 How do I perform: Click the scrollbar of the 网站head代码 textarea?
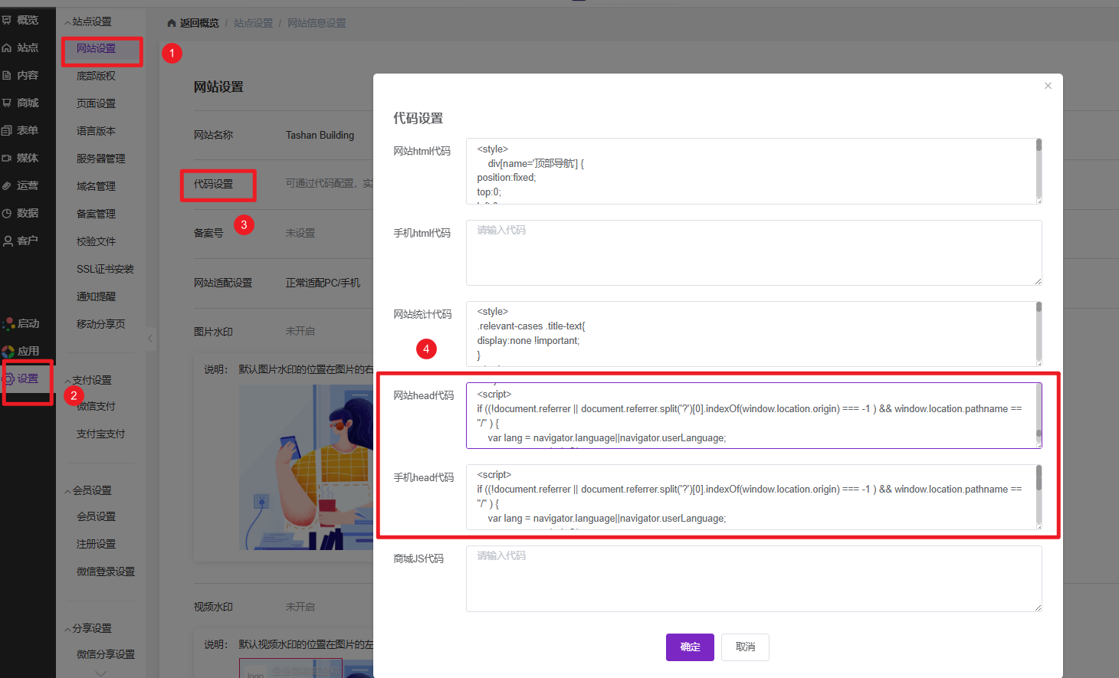click(1039, 434)
